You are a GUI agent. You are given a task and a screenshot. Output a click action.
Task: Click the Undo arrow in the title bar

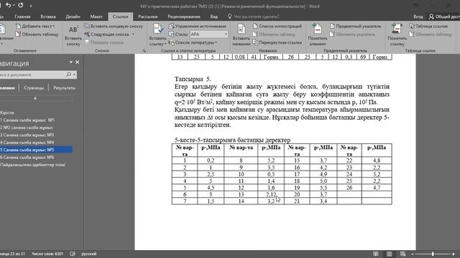(x=8, y=5)
